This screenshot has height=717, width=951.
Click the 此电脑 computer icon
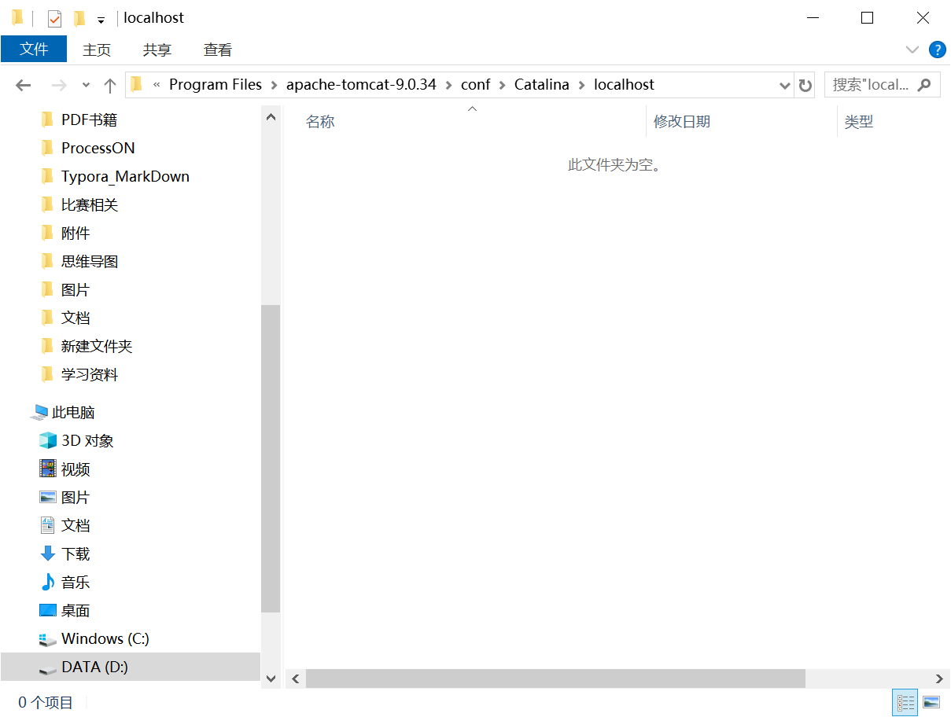[39, 412]
